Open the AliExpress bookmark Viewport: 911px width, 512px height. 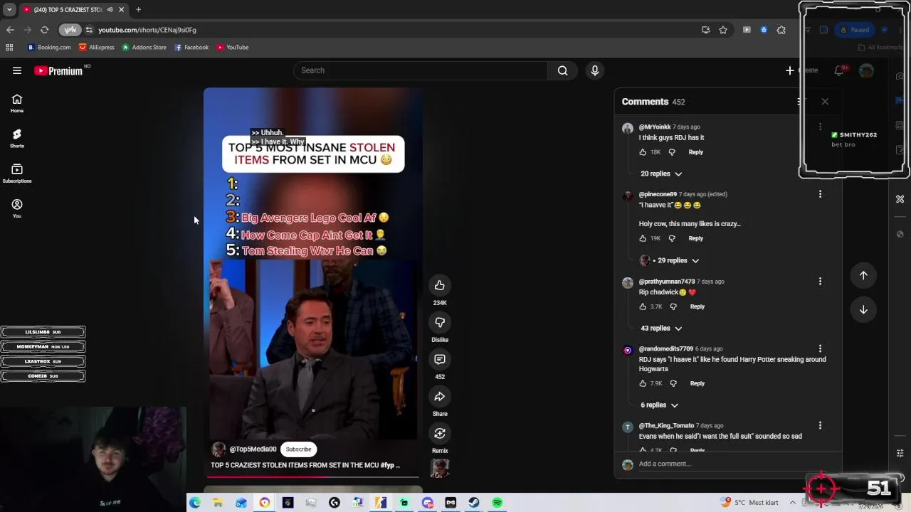pyautogui.click(x=97, y=48)
